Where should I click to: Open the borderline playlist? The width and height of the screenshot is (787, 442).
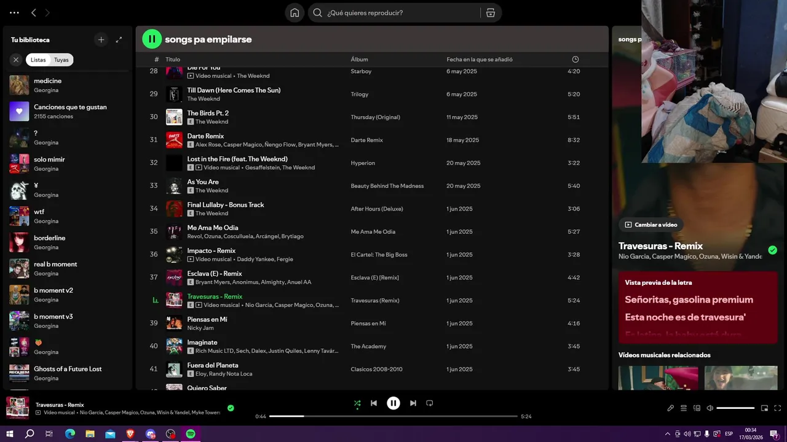tap(68, 242)
